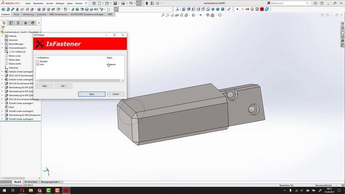Expand Schnitt-Linear austragen3 node

[x=2, y=119]
